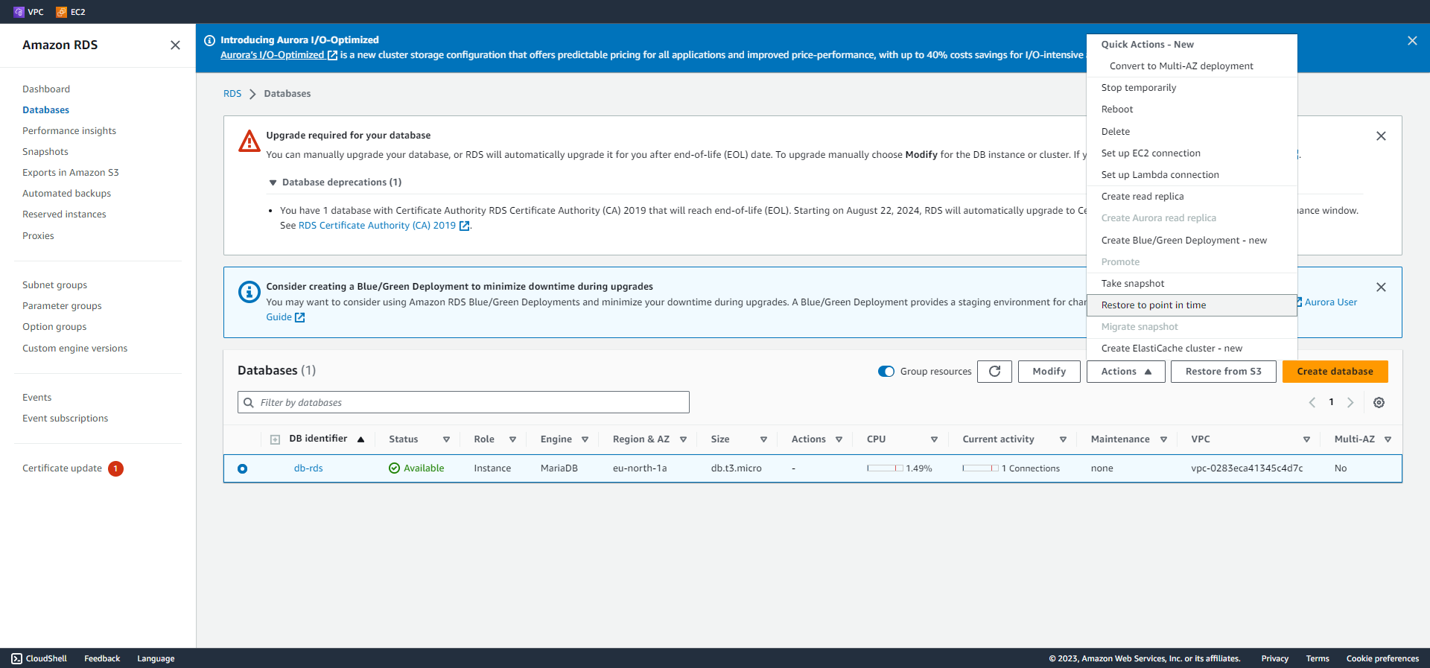Sort by Region & AZ column

coord(683,439)
